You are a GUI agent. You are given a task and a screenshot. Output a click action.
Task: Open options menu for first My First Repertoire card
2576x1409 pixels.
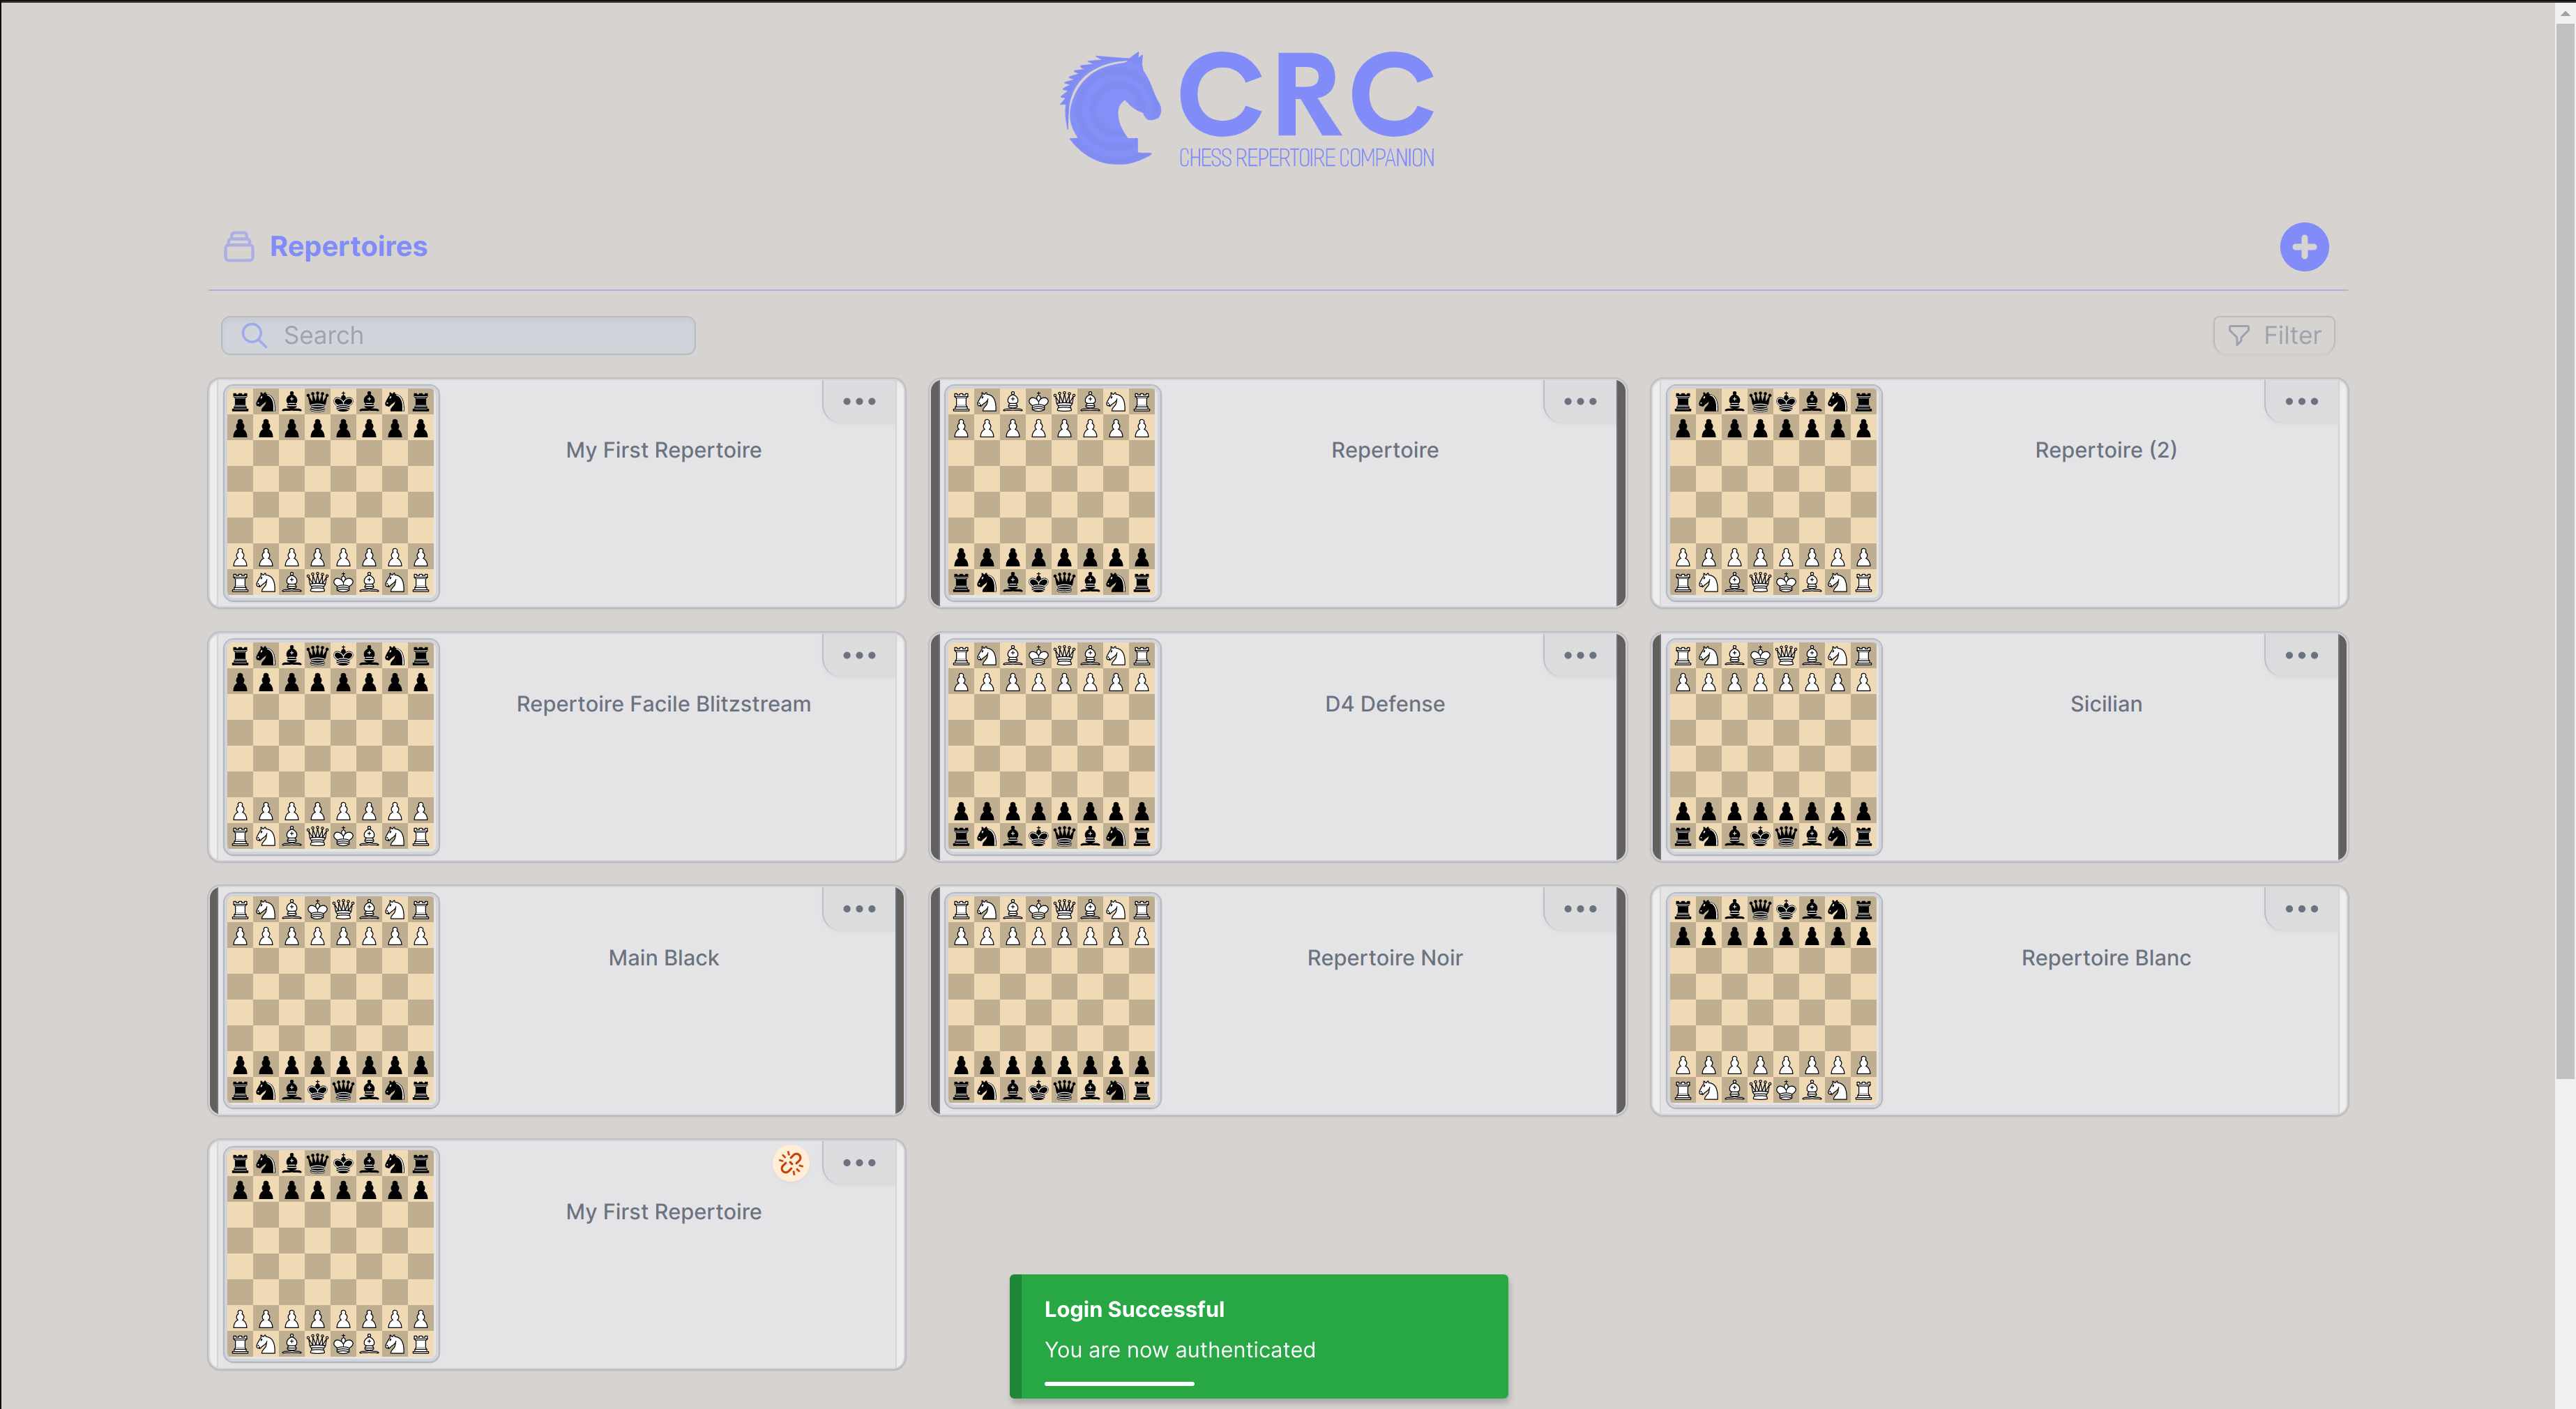click(x=859, y=402)
